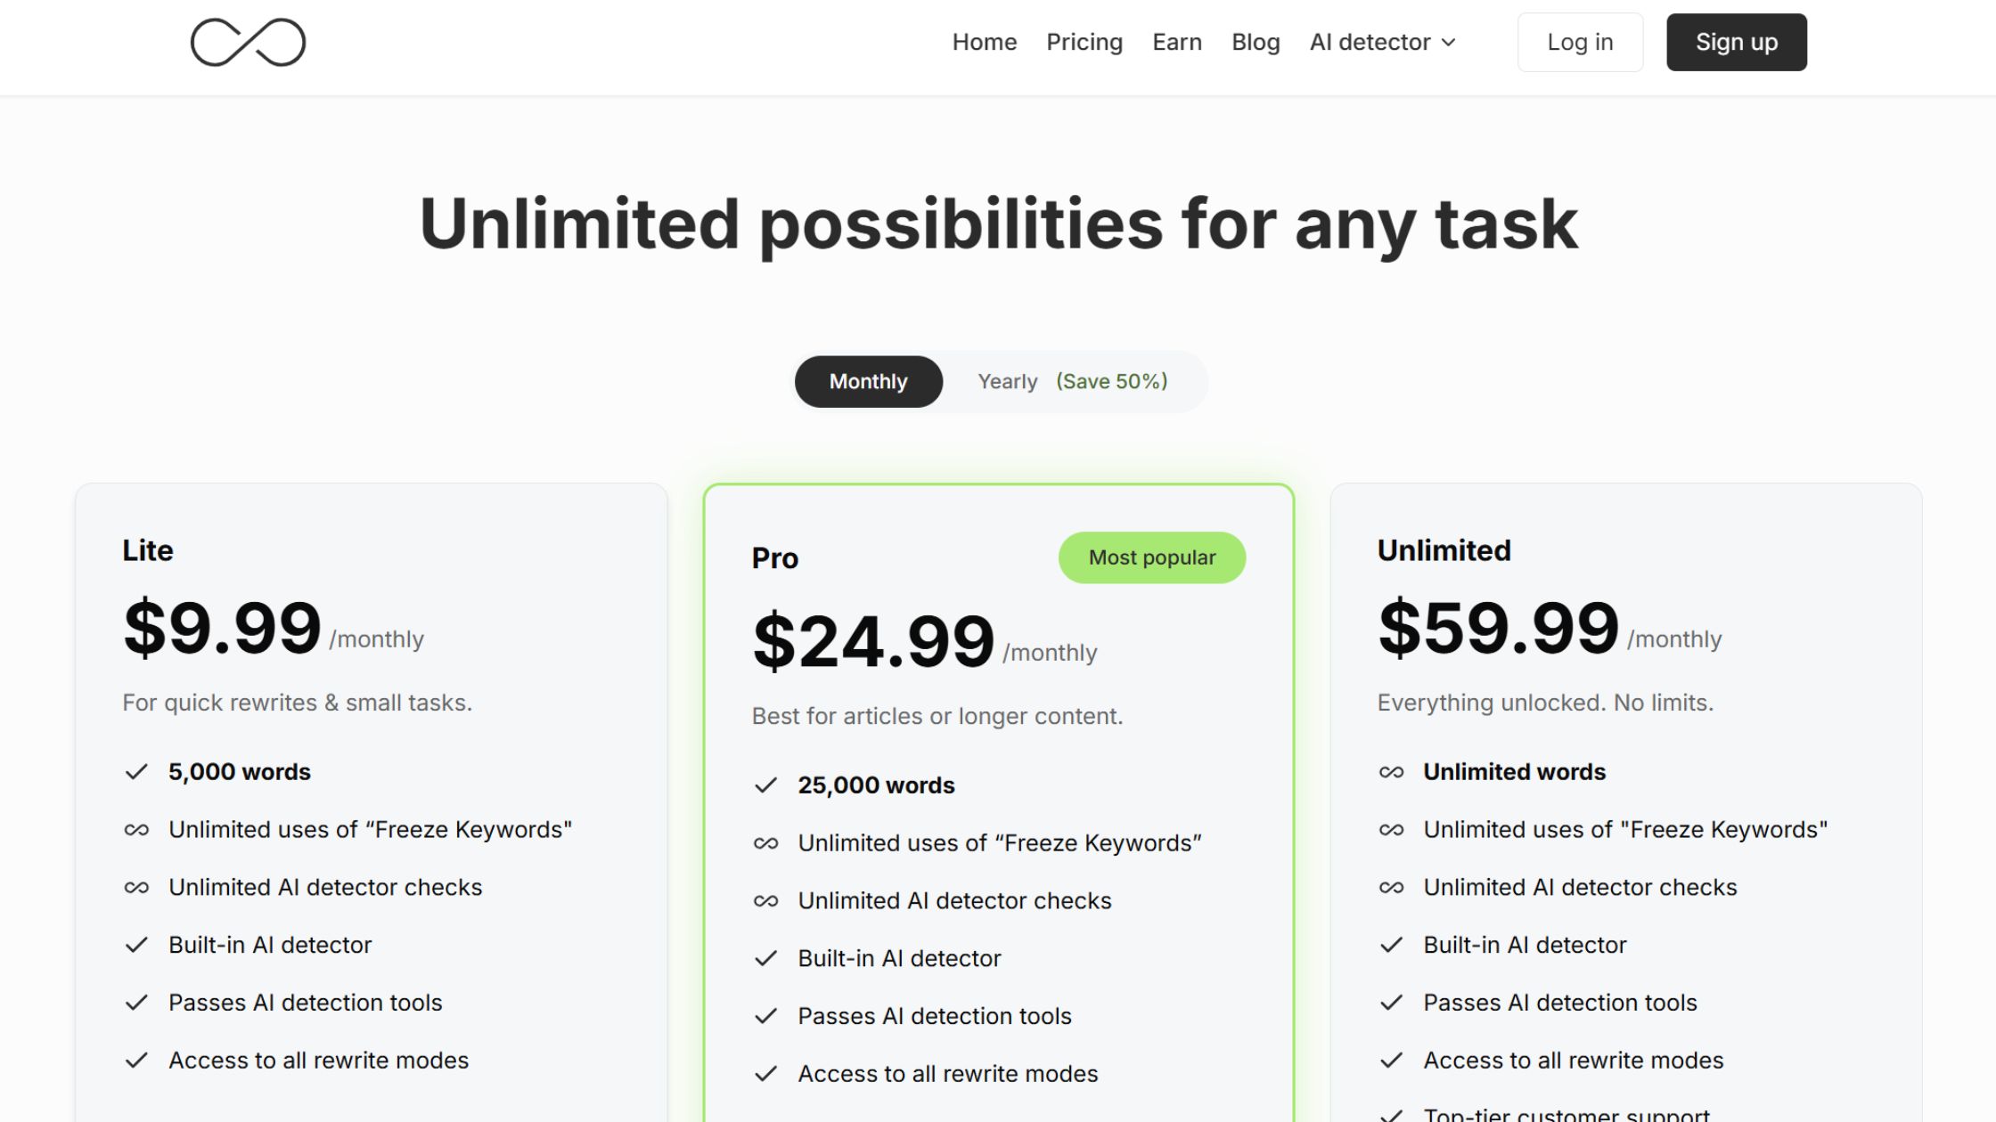This screenshot has height=1122, width=1996.
Task: Click infinity icon by Pro AI detector checks
Action: tap(765, 901)
